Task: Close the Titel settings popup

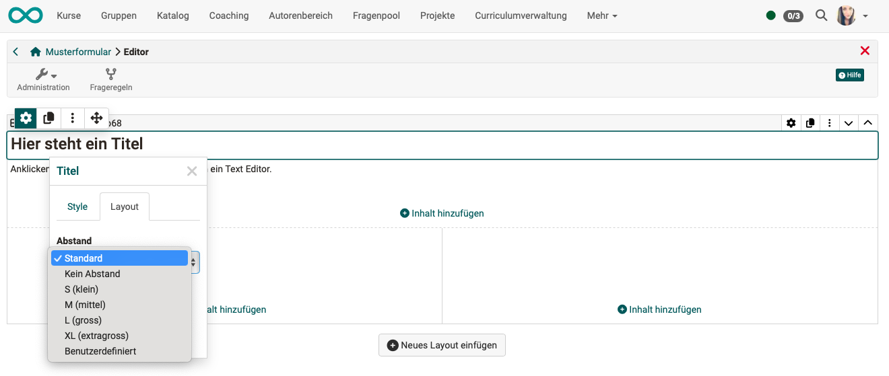Action: (192, 171)
